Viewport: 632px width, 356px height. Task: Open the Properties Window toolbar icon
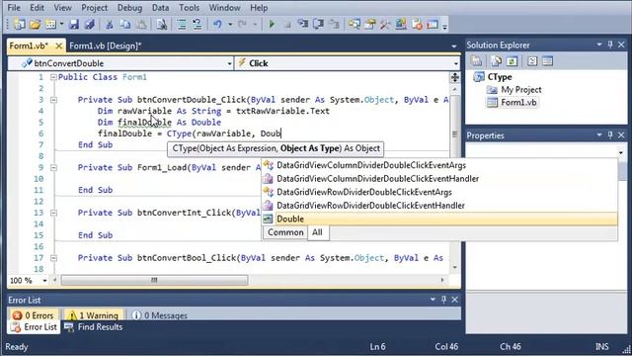coord(369,24)
